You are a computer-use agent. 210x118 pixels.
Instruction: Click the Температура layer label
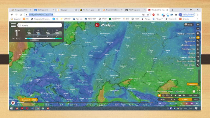click(x=188, y=49)
